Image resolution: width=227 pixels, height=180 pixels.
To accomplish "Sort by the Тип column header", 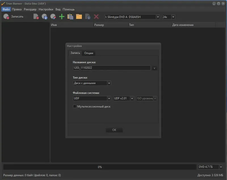I will pos(150,25).
